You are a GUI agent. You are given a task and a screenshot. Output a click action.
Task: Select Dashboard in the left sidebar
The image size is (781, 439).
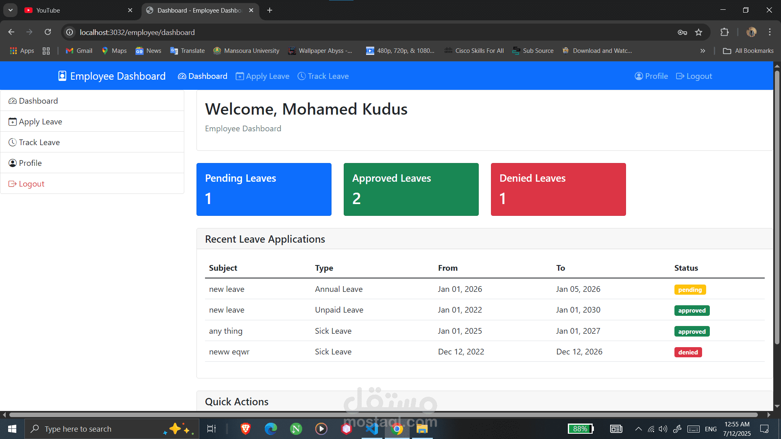pyautogui.click(x=92, y=101)
